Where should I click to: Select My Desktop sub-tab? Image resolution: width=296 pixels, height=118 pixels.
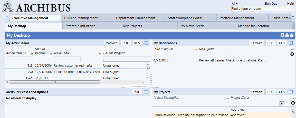point(34,26)
